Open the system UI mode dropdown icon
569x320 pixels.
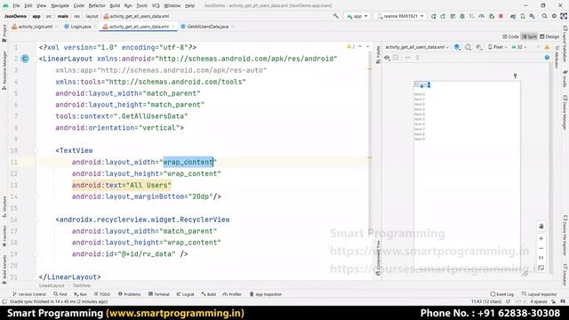[x=479, y=47]
